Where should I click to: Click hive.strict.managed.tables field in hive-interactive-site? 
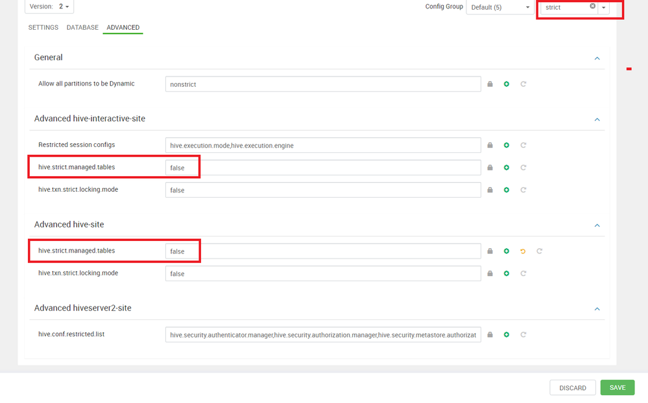(323, 168)
